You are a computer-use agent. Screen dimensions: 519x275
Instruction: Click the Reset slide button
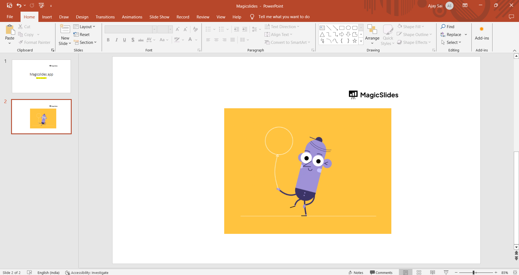pos(82,35)
